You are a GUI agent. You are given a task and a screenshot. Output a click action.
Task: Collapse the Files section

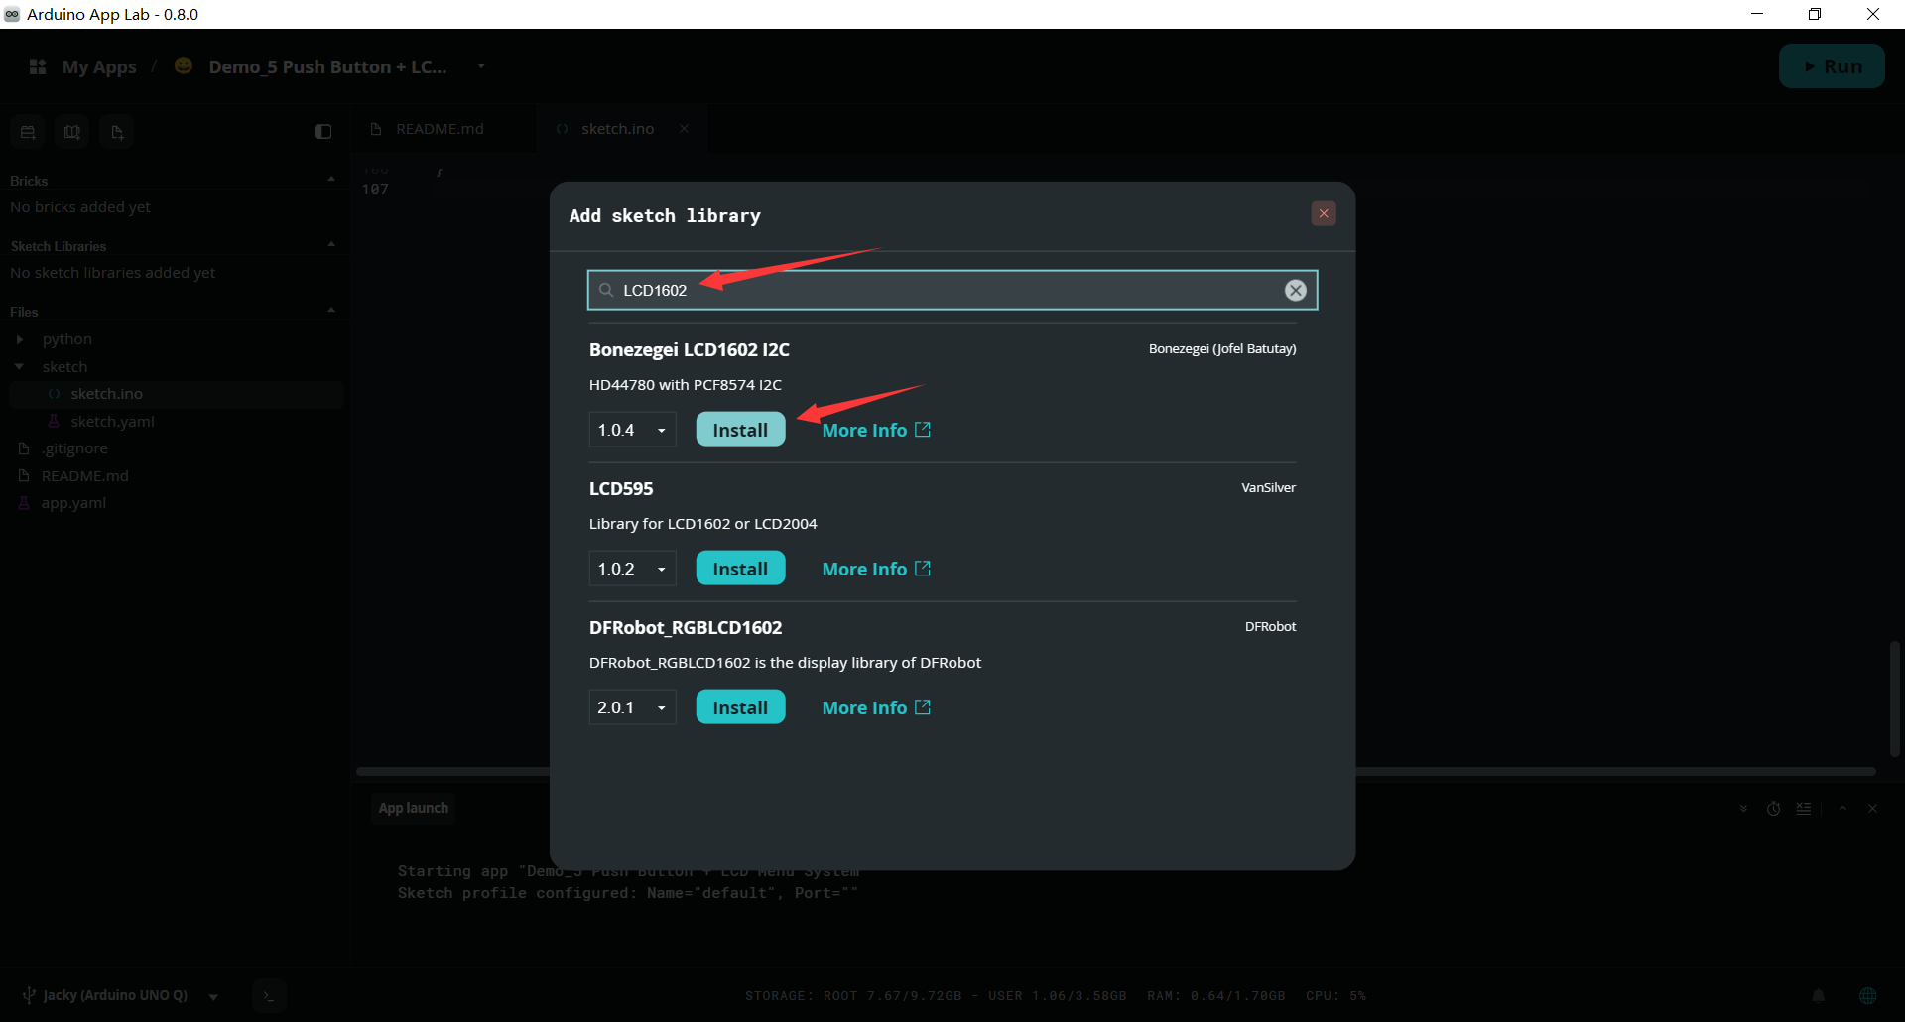point(331,311)
